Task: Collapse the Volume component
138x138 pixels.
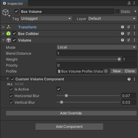Action: (x=4, y=40)
